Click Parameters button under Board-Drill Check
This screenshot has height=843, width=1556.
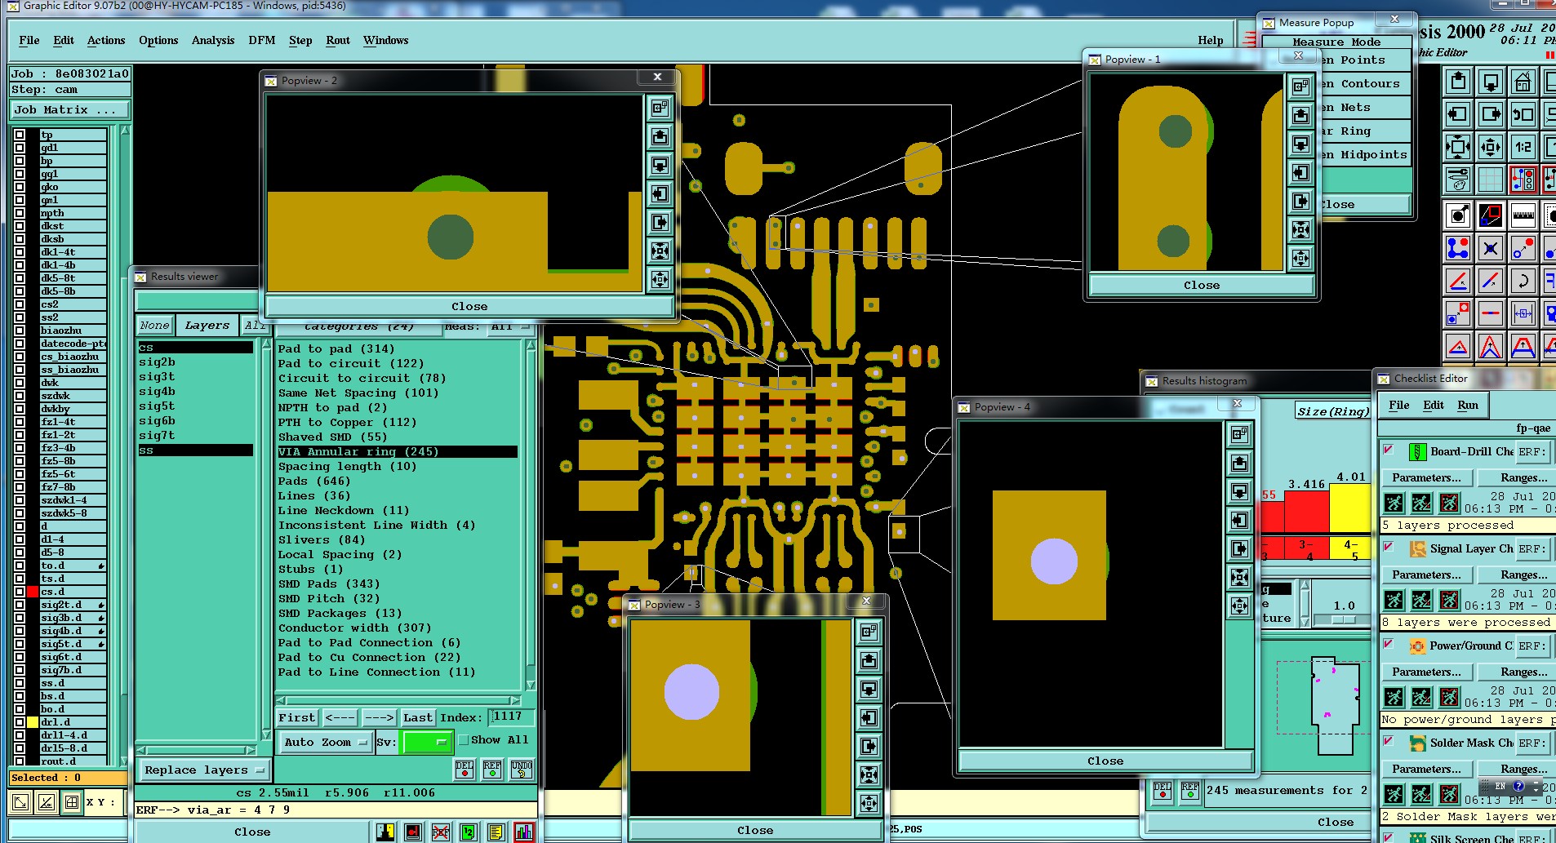click(1427, 477)
